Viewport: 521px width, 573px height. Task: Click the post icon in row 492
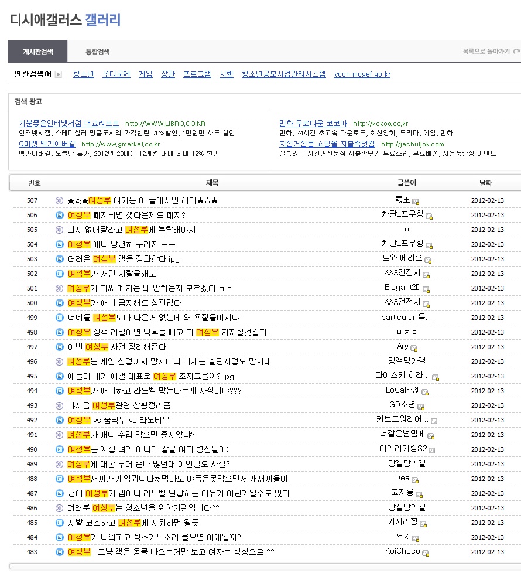point(59,420)
